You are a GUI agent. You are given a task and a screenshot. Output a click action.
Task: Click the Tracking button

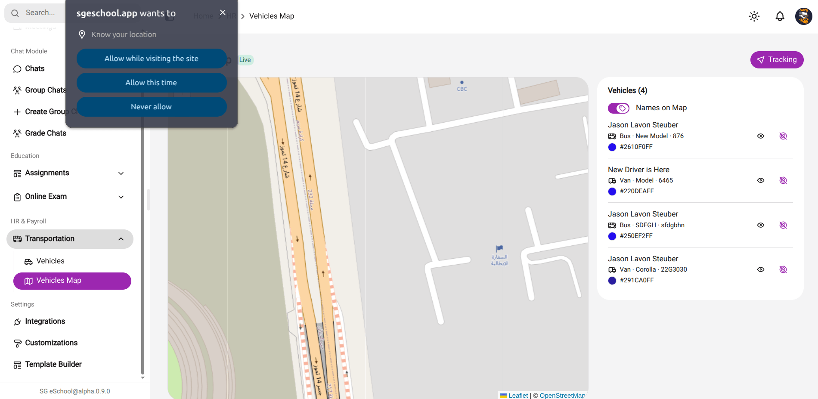pos(777,60)
